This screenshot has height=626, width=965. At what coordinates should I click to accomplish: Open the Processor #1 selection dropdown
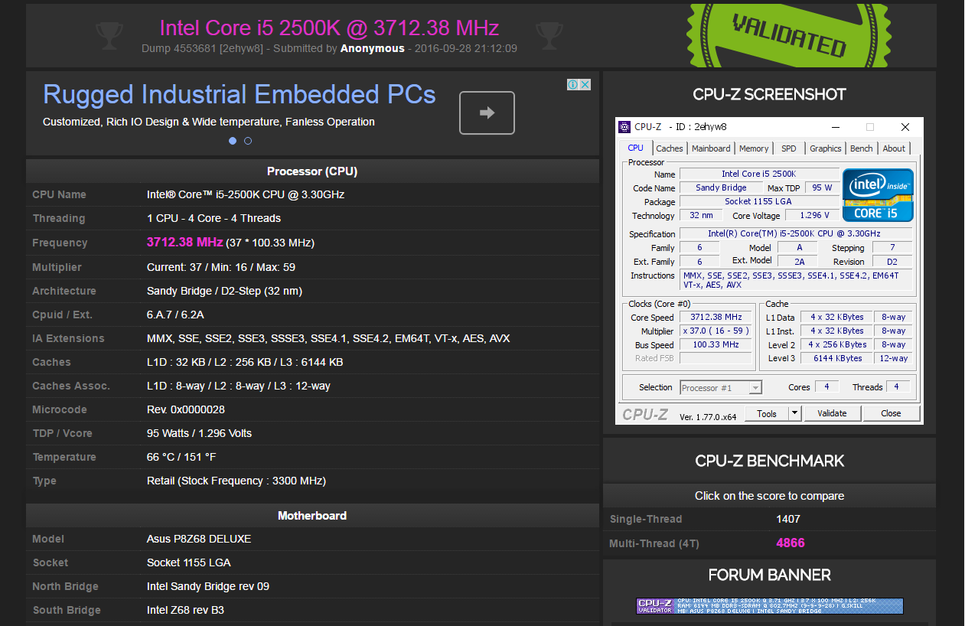[721, 388]
